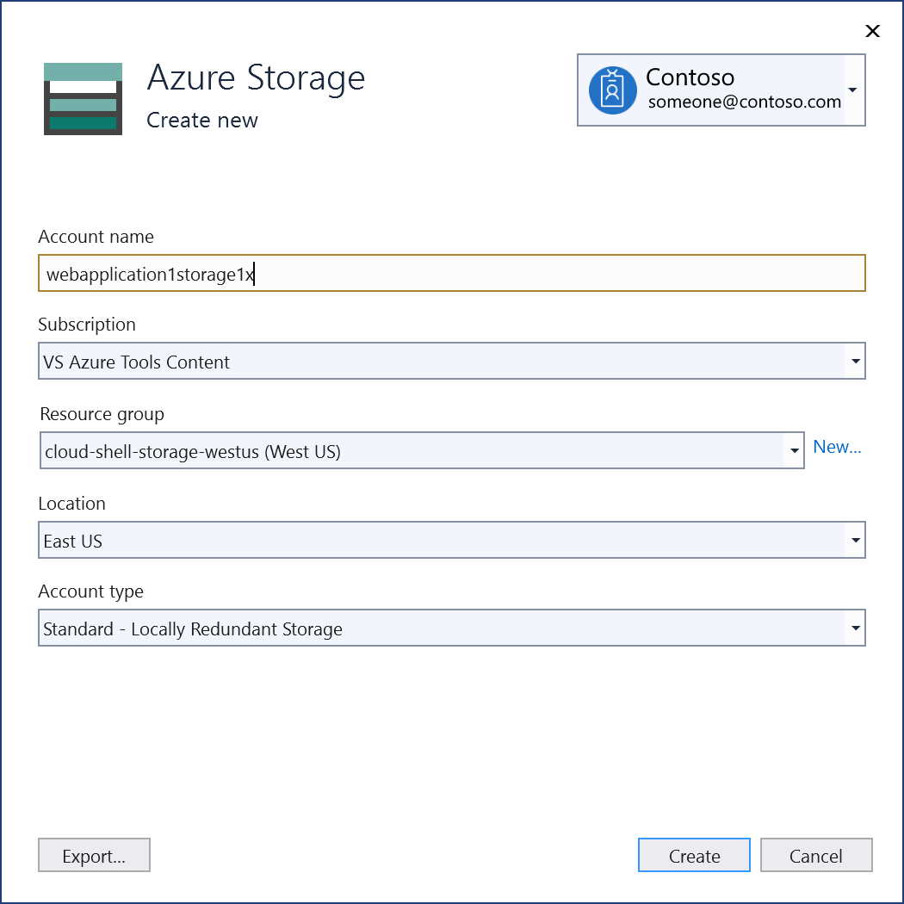
Task: Click the Cancel button
Action: point(815,855)
